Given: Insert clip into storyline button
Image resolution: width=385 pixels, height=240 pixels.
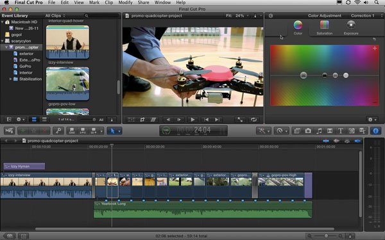Looking at the screenshot, I should point(83,131).
